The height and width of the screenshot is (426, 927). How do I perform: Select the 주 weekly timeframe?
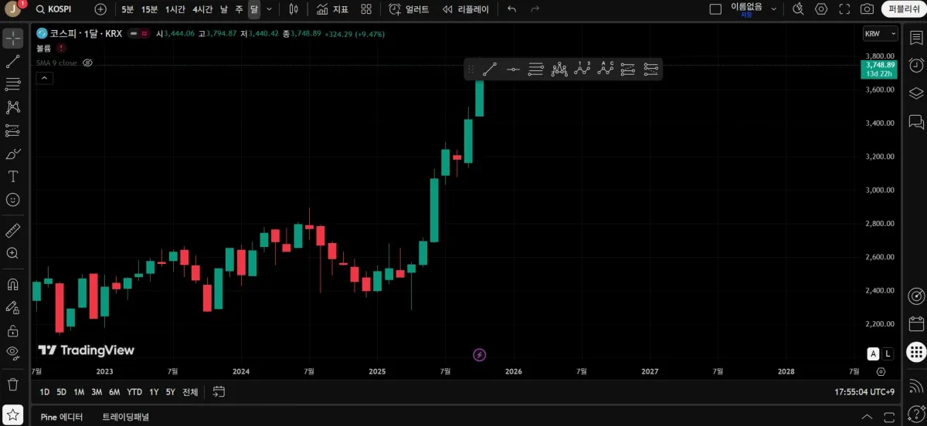(x=239, y=9)
